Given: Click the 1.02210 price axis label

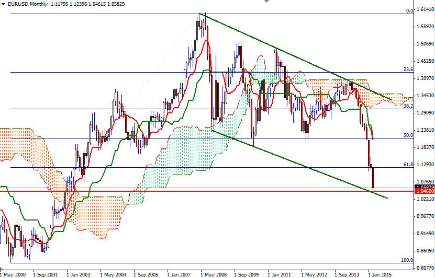Looking at the screenshot, I should click(x=425, y=199).
